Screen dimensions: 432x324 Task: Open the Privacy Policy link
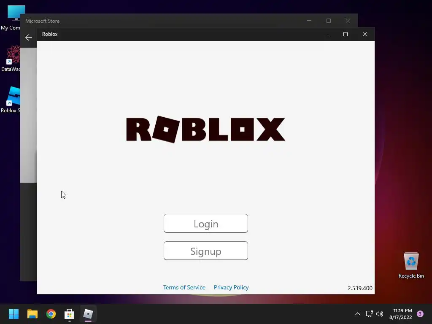[x=231, y=287]
